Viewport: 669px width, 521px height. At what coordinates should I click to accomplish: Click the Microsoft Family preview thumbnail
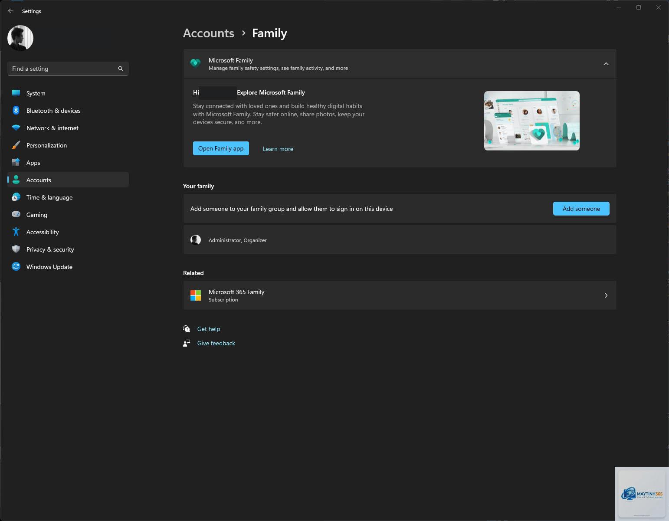coord(532,121)
